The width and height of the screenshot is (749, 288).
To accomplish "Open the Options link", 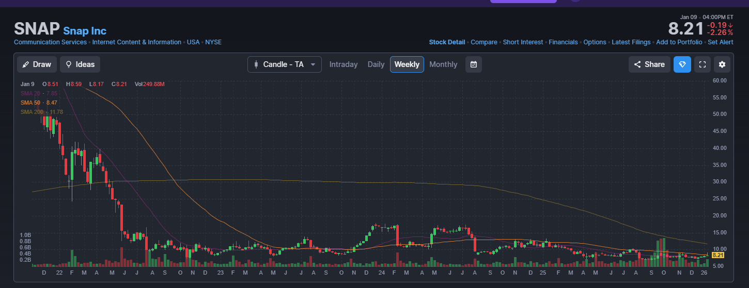I will click(x=595, y=42).
